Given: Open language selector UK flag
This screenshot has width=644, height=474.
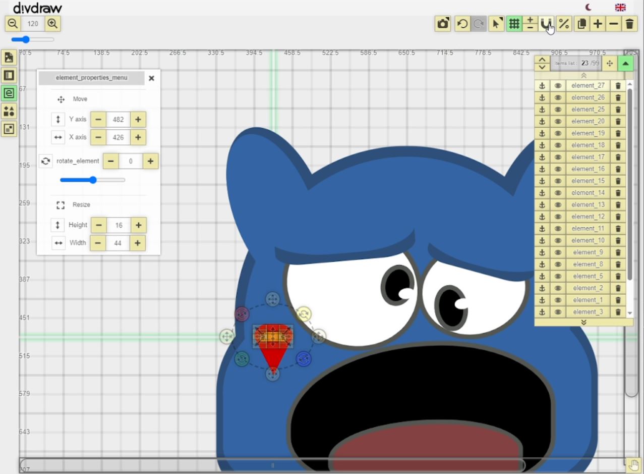Looking at the screenshot, I should pos(620,7).
